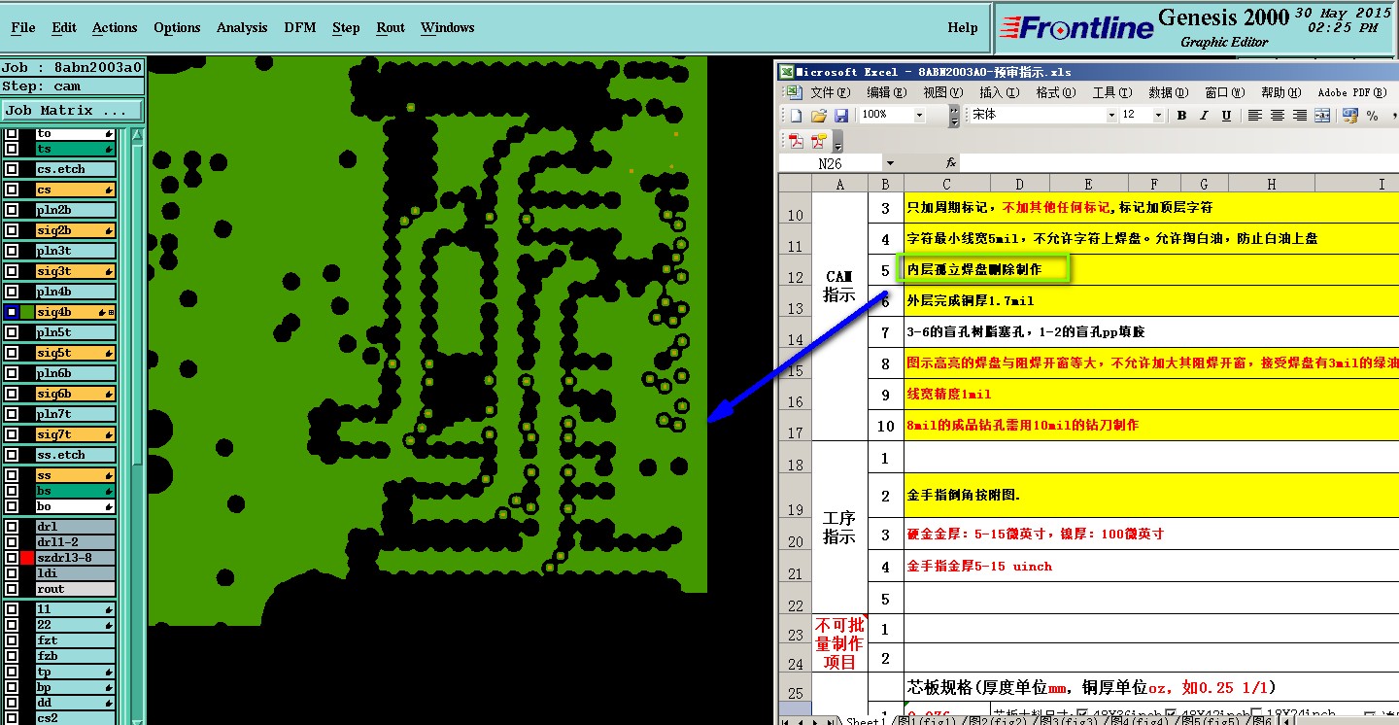Click sheet tab scroll-to-first arrow in Excel
Viewport: 1399px width, 725px height.
click(787, 721)
